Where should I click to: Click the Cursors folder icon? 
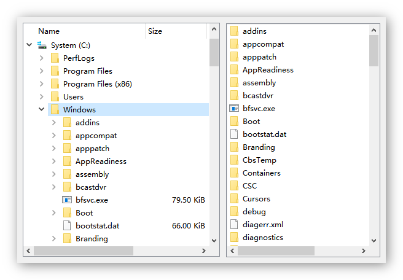pos(233,199)
